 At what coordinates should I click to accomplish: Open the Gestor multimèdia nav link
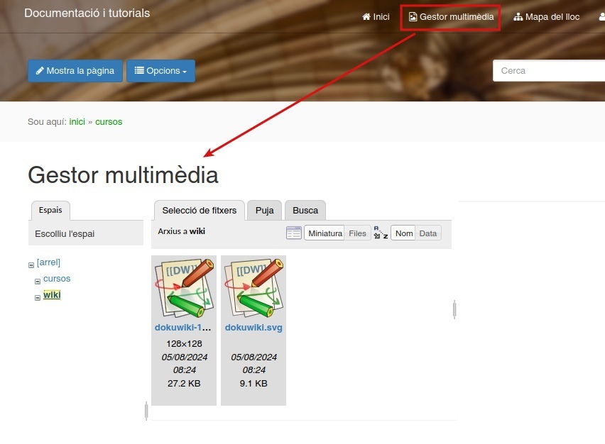451,17
